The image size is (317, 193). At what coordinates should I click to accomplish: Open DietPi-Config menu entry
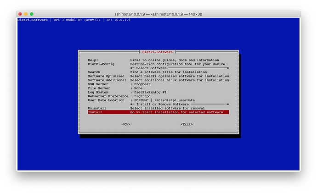coord(101,64)
